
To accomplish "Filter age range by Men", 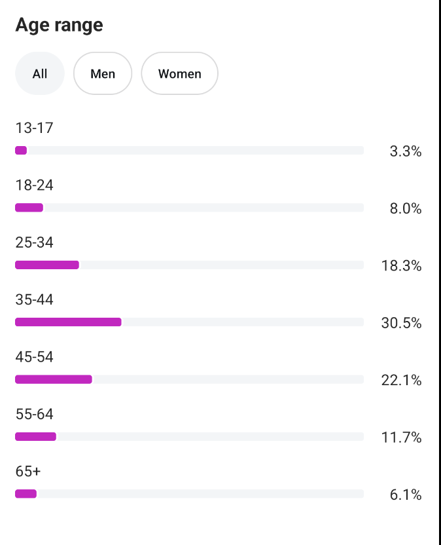I will 103,73.
